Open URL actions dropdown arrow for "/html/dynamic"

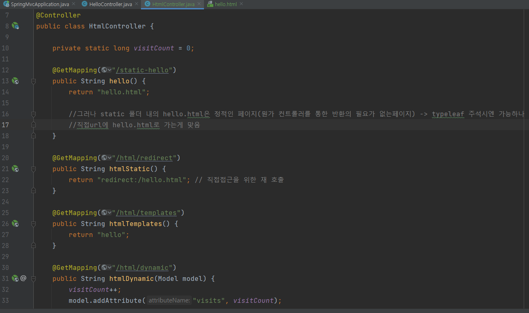[x=109, y=267]
